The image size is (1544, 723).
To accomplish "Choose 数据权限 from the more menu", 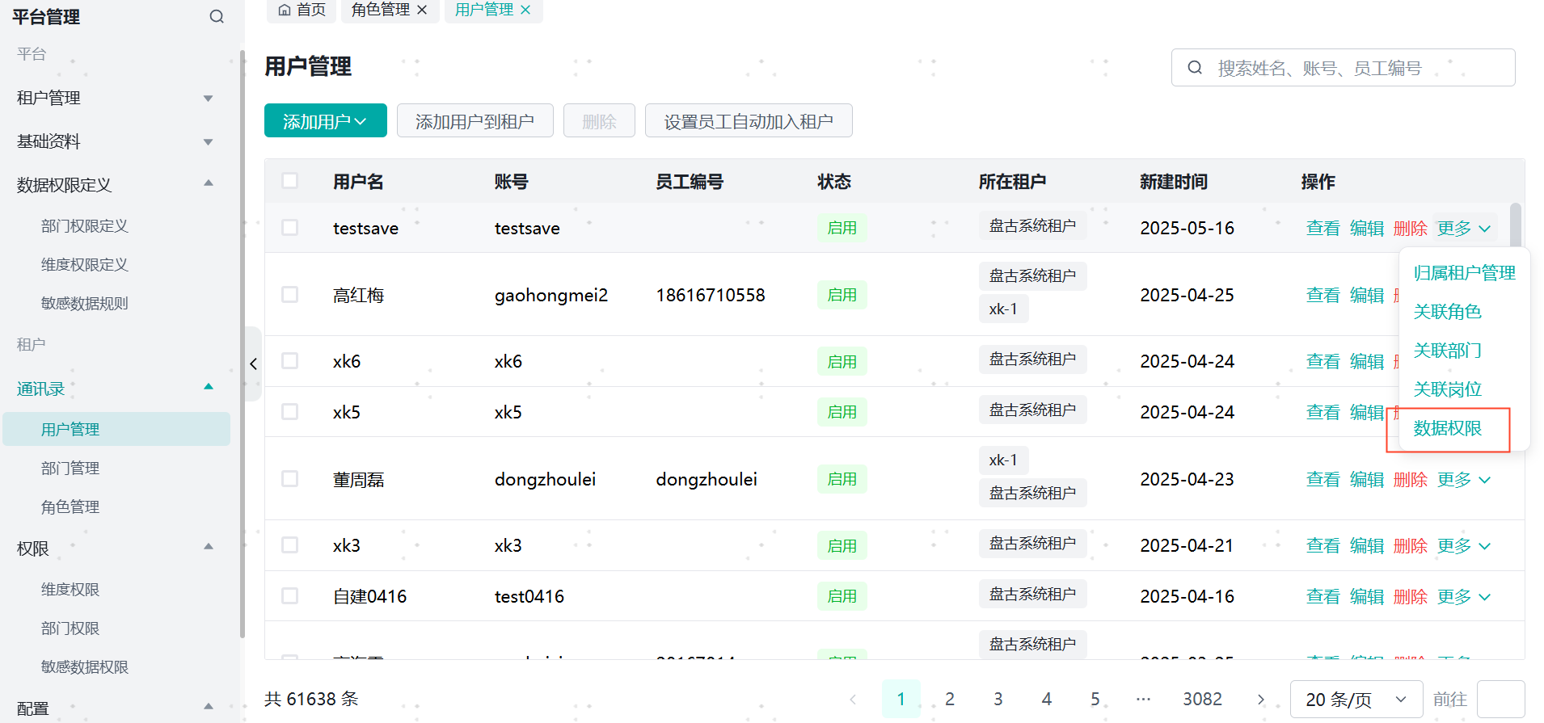I will tap(1447, 428).
